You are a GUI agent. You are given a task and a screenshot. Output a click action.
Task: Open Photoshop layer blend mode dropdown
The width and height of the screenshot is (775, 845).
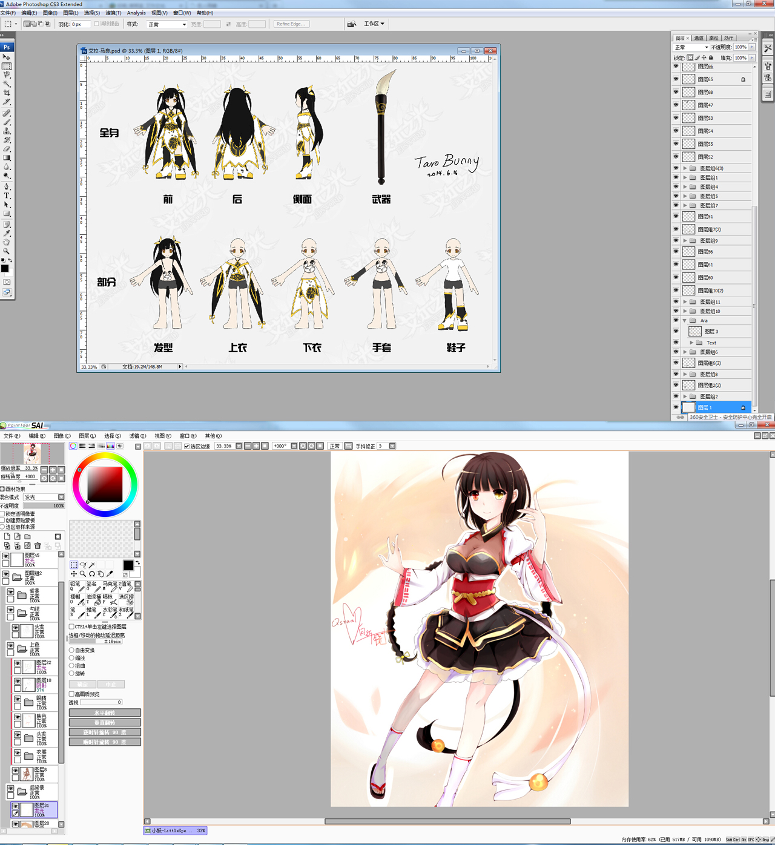(691, 47)
